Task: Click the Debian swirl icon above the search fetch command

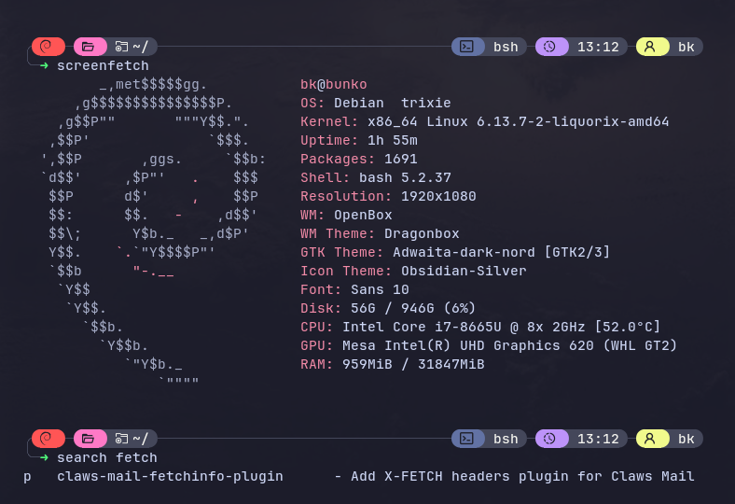Action: point(48,439)
